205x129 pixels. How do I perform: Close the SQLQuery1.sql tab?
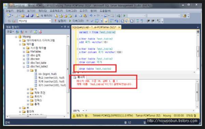119,27
